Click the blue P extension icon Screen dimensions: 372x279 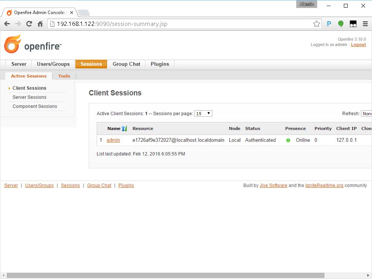coord(329,24)
